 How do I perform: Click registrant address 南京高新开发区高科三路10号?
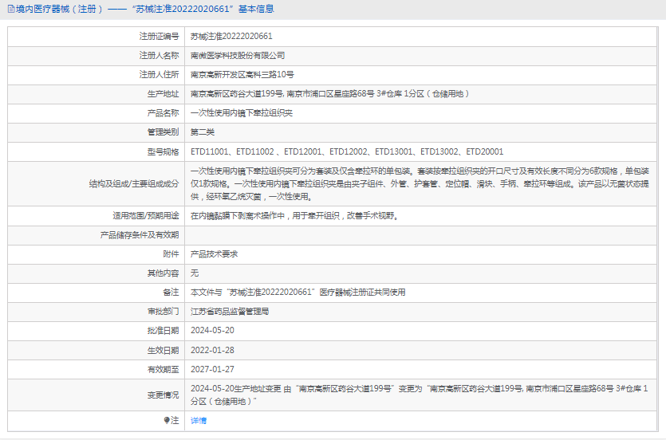click(242, 75)
